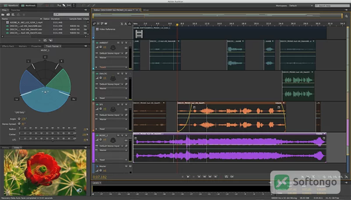Click the MUSIC_1 track surround panner

click(113, 140)
